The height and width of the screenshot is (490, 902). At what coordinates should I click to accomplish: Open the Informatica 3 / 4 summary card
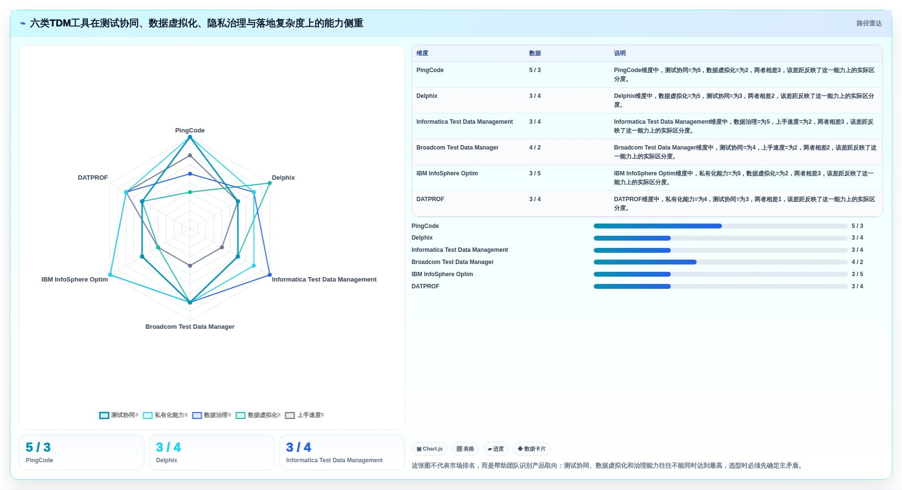(342, 452)
